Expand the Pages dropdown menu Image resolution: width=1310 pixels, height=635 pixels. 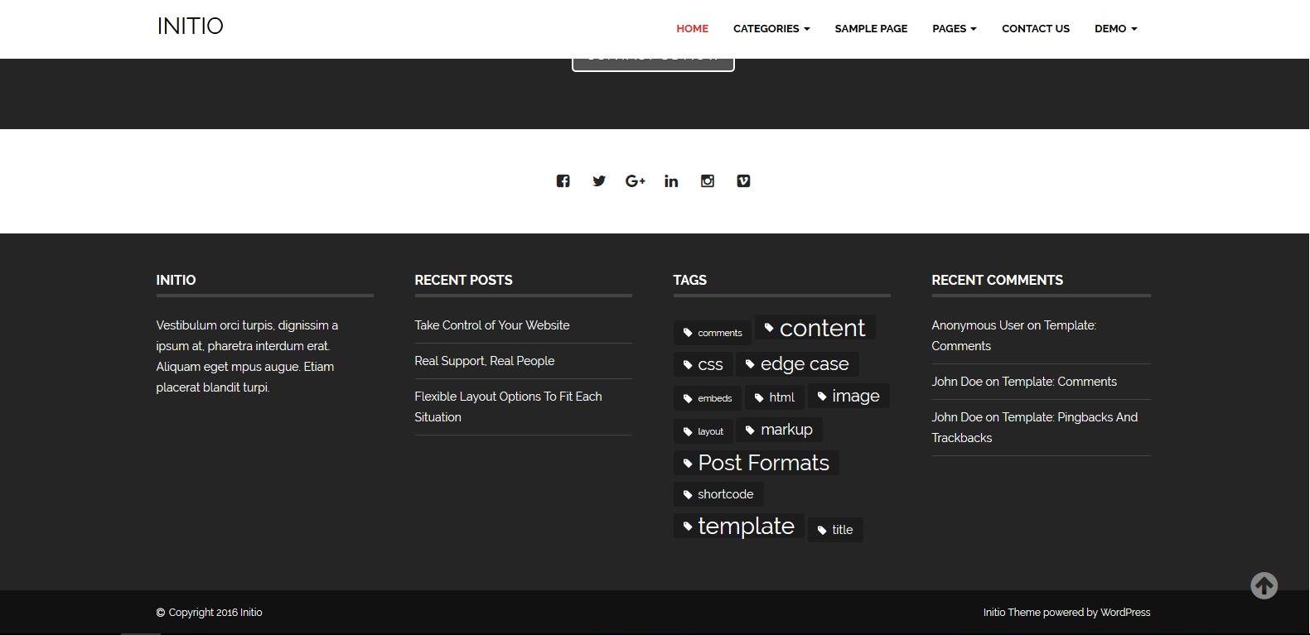pyautogui.click(x=954, y=29)
